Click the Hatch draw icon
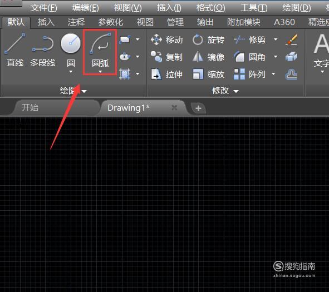The image size is (329, 292). (125, 74)
